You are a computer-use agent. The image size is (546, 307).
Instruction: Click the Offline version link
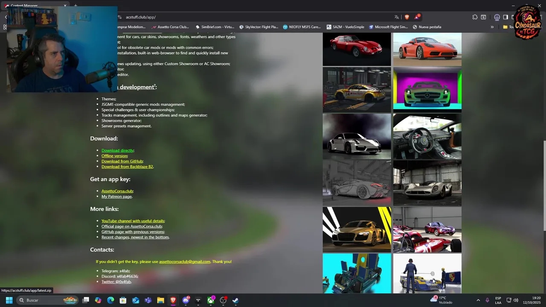(x=114, y=156)
